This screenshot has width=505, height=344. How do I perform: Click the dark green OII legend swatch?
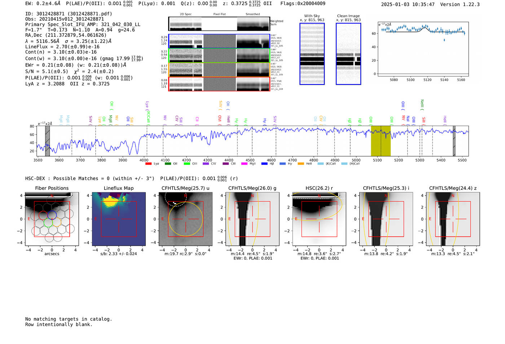click(x=168, y=164)
